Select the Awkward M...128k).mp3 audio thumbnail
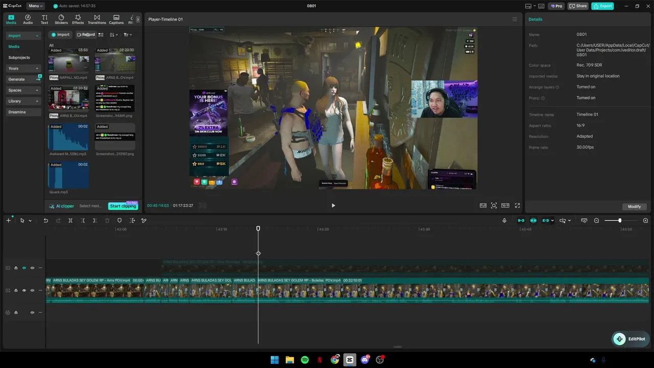Viewport: 654px width, 368px height. (x=68, y=137)
